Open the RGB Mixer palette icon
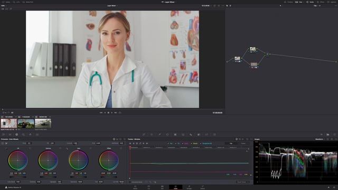Viewport: 338px width, 190px height. [x=30, y=135]
